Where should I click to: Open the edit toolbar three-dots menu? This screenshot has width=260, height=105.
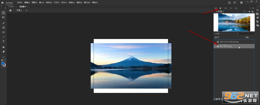4,57
